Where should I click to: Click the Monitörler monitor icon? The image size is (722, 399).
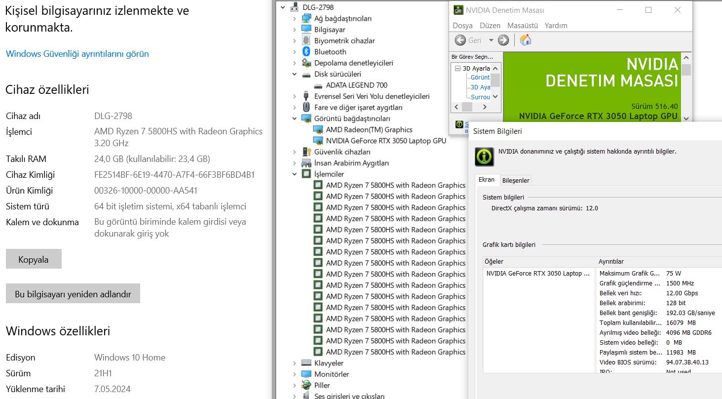pyautogui.click(x=306, y=374)
